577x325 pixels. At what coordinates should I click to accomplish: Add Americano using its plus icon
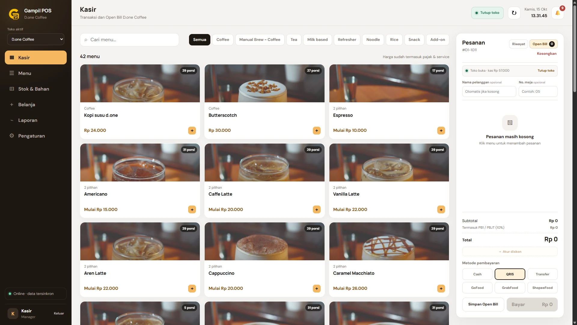[x=192, y=209]
